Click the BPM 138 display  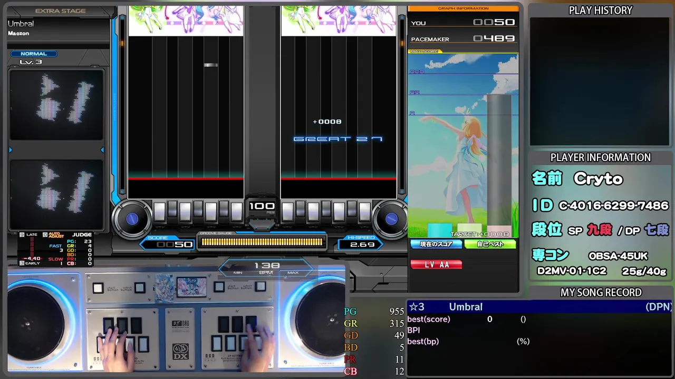click(266, 267)
